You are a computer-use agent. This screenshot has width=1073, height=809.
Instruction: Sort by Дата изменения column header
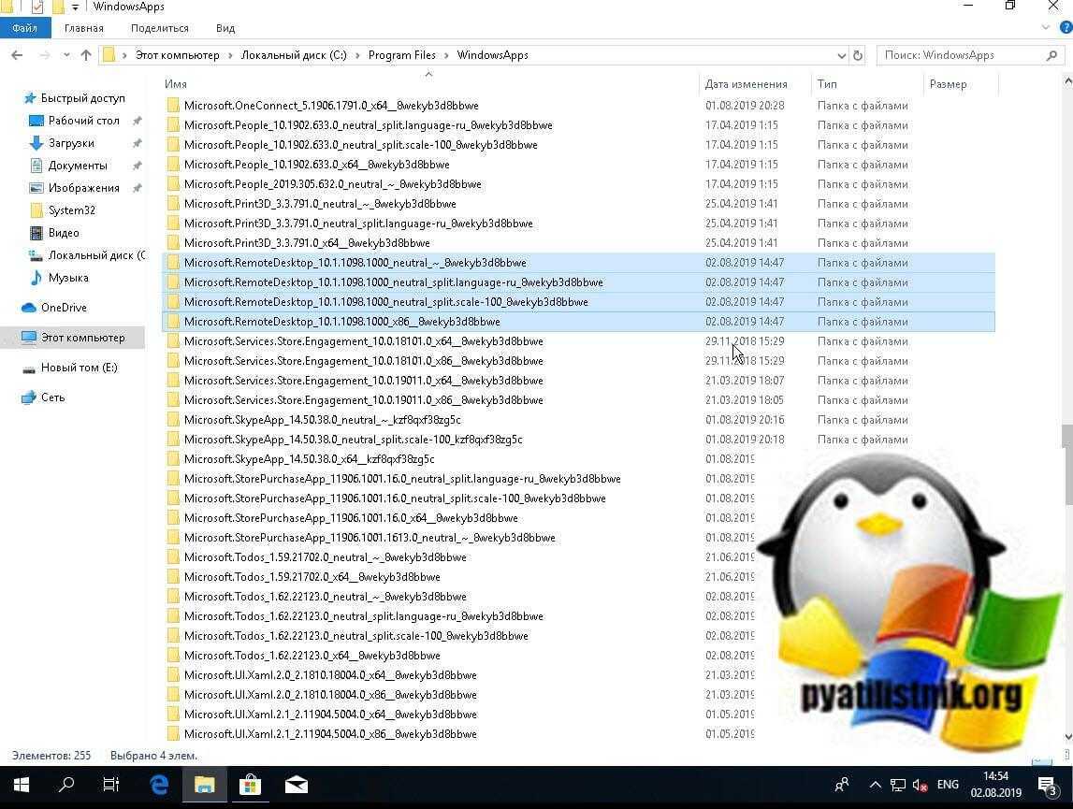tap(746, 84)
